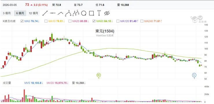
Task: Click the MV20 15,975.75 value
Action: point(57,83)
